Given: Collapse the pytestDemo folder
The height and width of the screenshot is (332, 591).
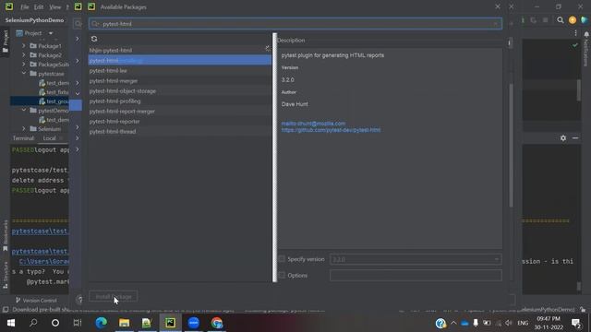Looking at the screenshot, I should [x=24, y=111].
